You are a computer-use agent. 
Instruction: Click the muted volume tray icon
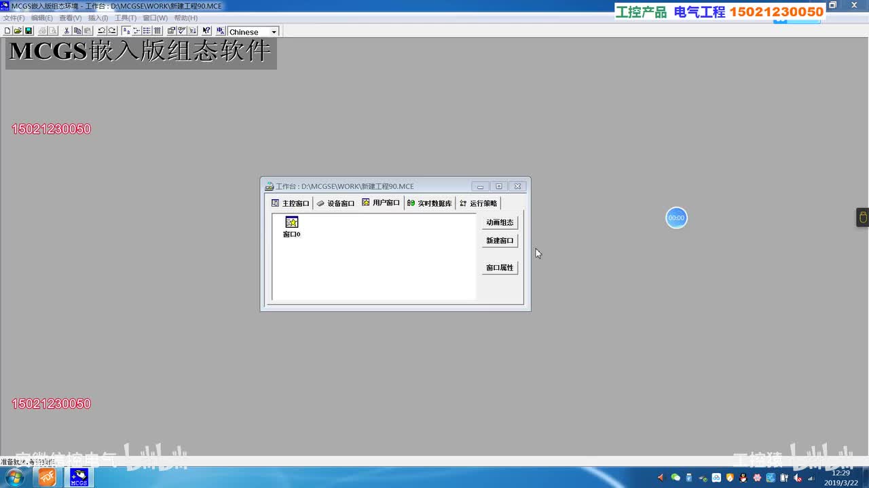pos(798,478)
